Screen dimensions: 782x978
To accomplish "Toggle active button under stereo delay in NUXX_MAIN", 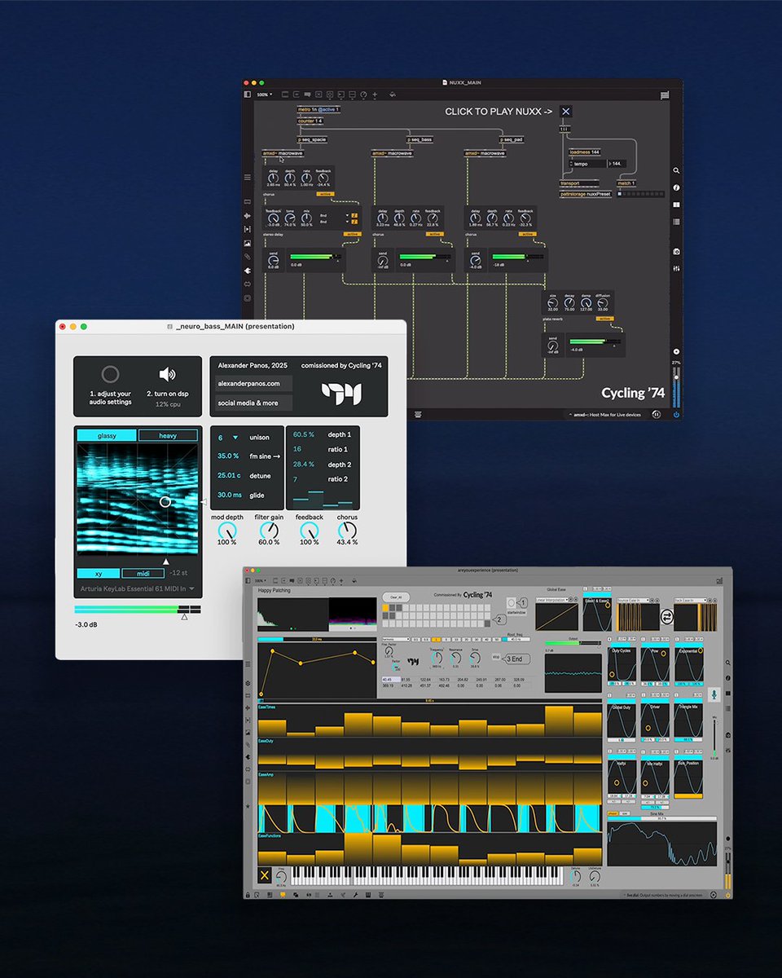I will (x=353, y=234).
